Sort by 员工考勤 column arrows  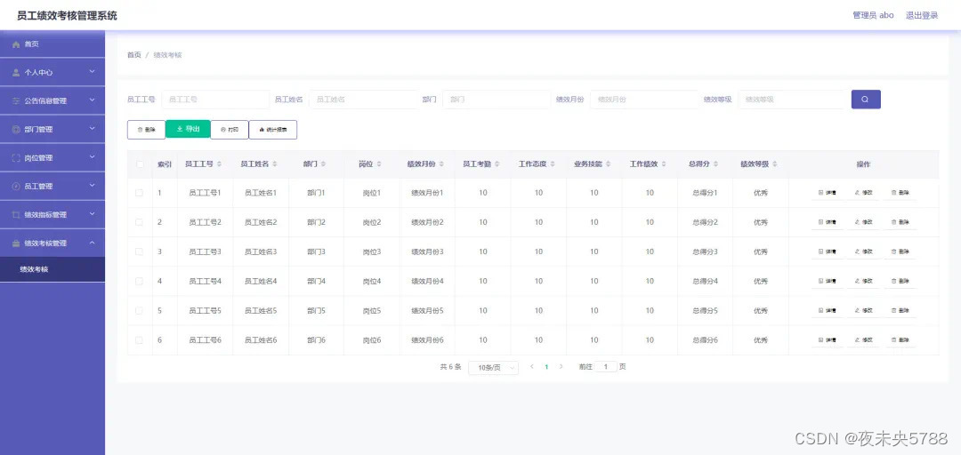497,164
